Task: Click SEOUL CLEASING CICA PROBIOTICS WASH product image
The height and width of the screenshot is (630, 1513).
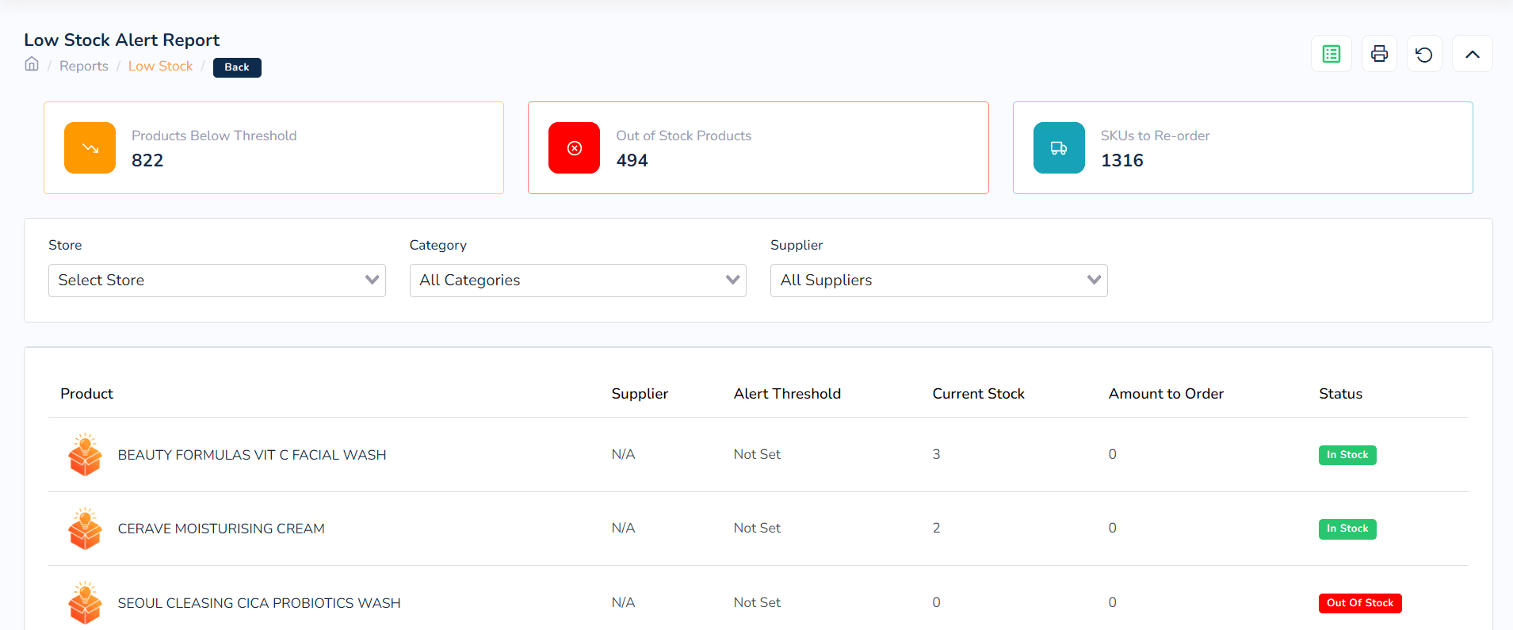Action: click(x=85, y=603)
